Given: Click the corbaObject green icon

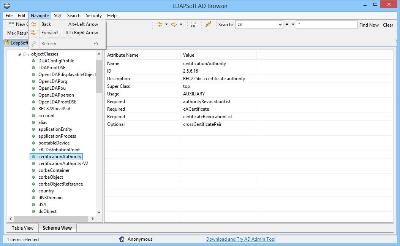Looking at the screenshot, I should pyautogui.click(x=33, y=177).
